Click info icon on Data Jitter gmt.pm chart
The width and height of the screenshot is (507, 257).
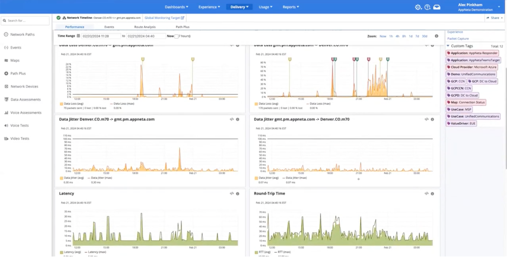coord(432,119)
